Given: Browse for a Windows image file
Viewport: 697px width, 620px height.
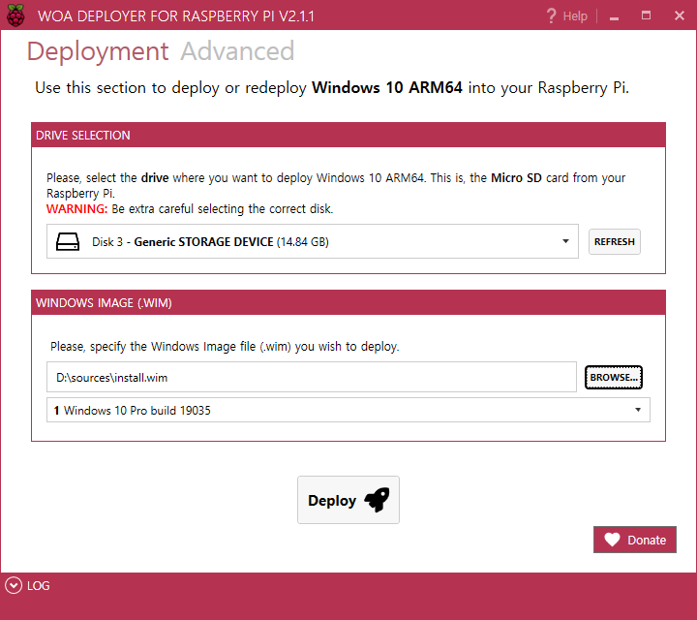Looking at the screenshot, I should [x=614, y=377].
